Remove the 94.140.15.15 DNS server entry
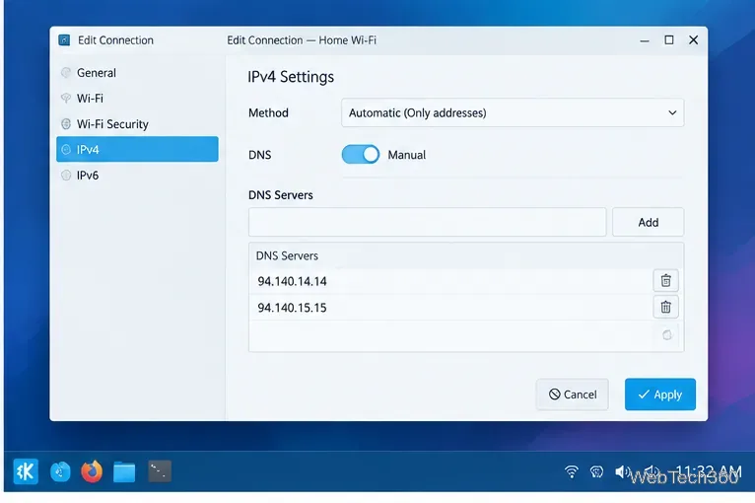 665,307
